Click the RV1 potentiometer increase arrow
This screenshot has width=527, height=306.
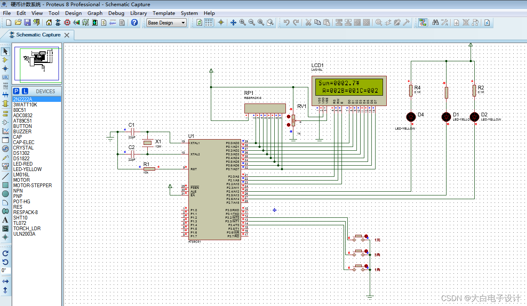[288, 117]
